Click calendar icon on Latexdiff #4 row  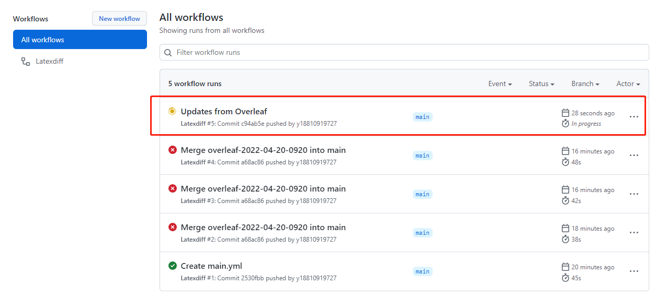[x=565, y=151]
